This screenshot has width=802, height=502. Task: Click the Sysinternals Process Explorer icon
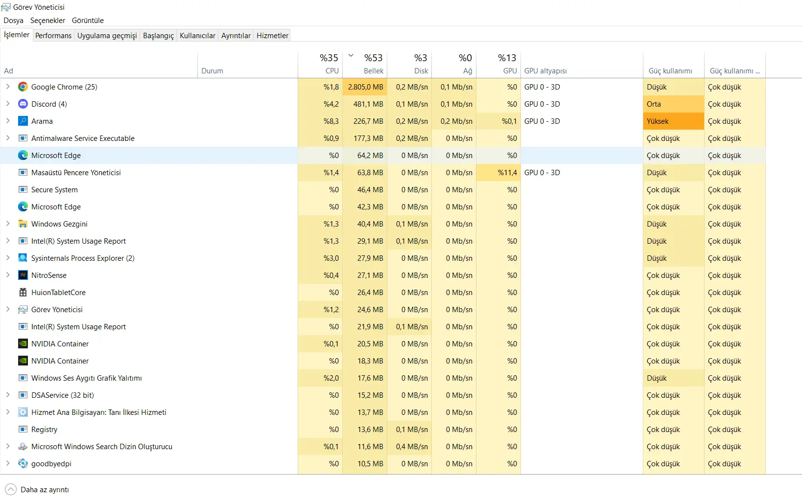23,258
